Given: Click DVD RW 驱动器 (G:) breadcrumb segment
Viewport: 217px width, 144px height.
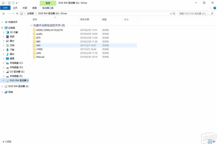Looking at the screenshot, I should point(49,13).
